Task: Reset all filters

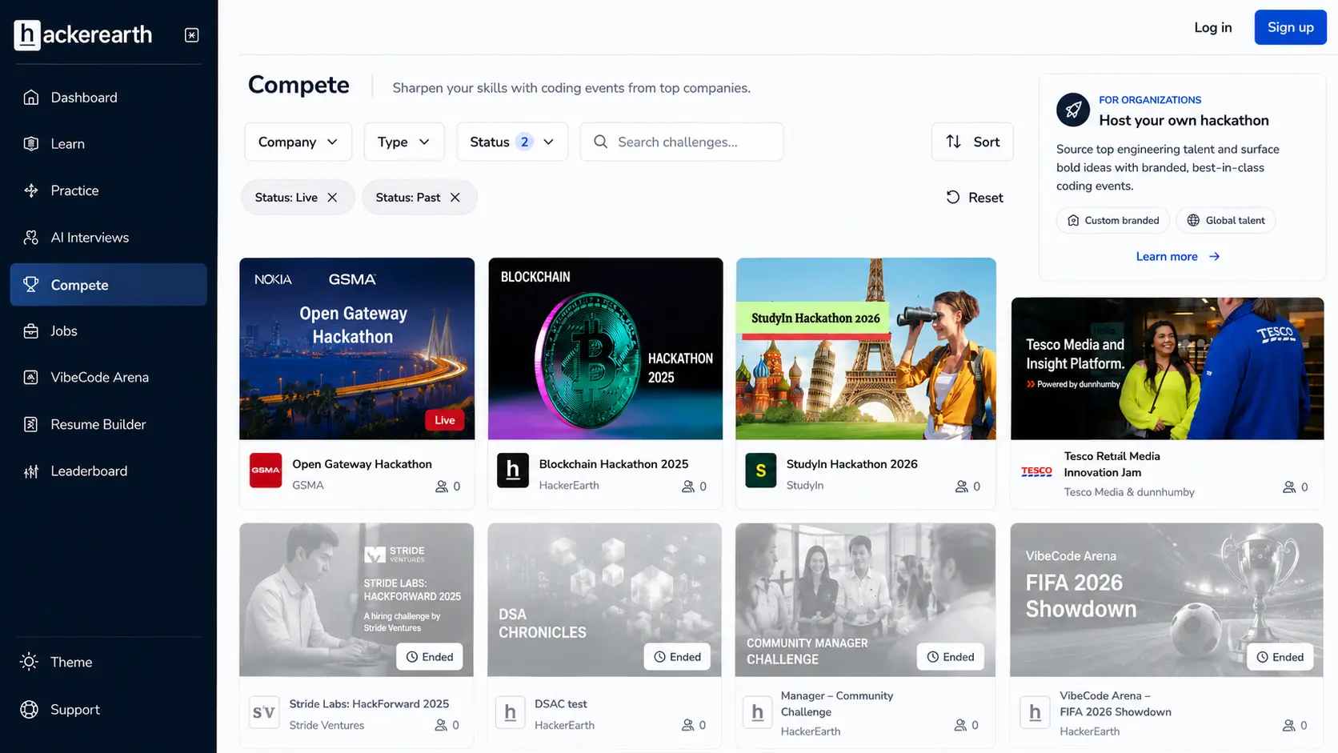Action: pos(975,198)
